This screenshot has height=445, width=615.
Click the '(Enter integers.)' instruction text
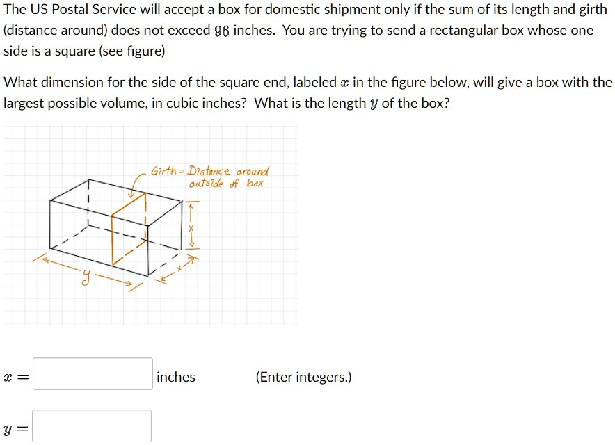(x=304, y=377)
